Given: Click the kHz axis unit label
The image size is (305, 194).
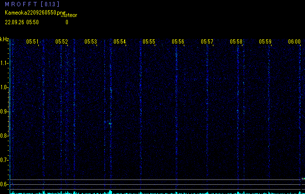Looking at the screenshot, I should 4,39.
